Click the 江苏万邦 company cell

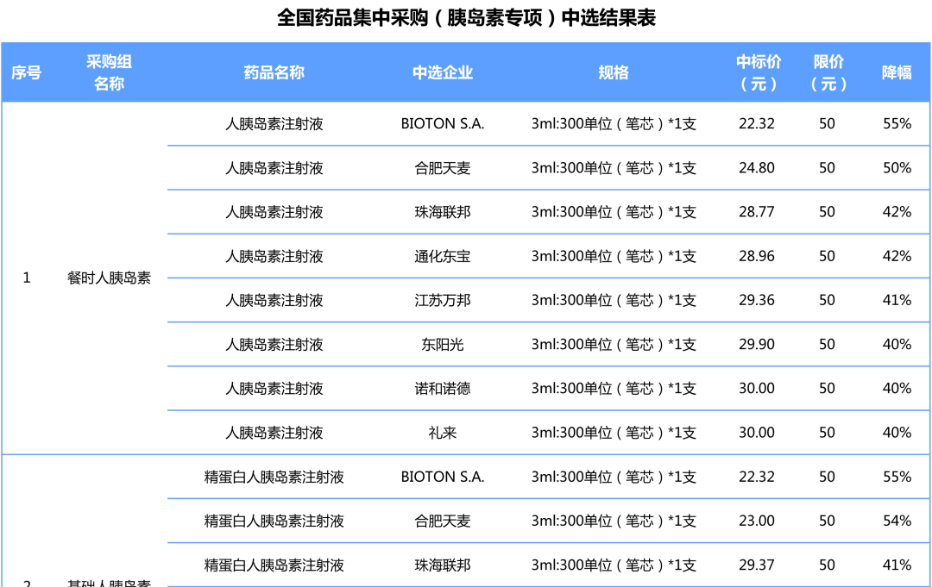tap(443, 300)
